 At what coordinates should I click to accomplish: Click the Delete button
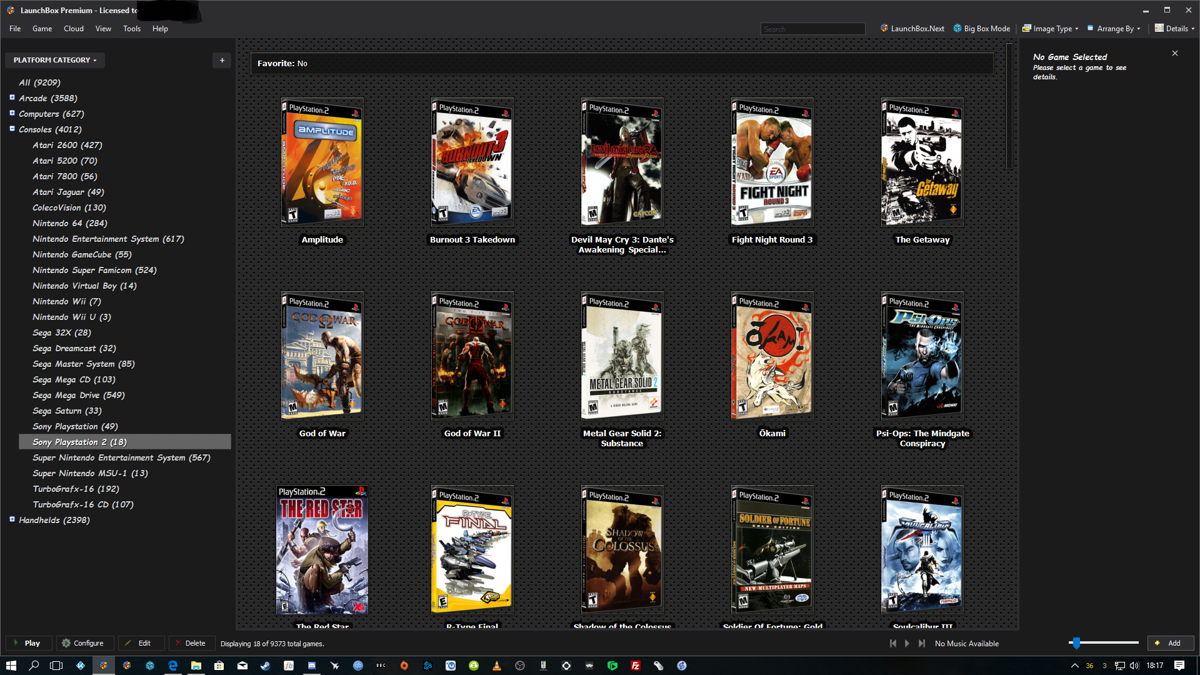[x=192, y=643]
